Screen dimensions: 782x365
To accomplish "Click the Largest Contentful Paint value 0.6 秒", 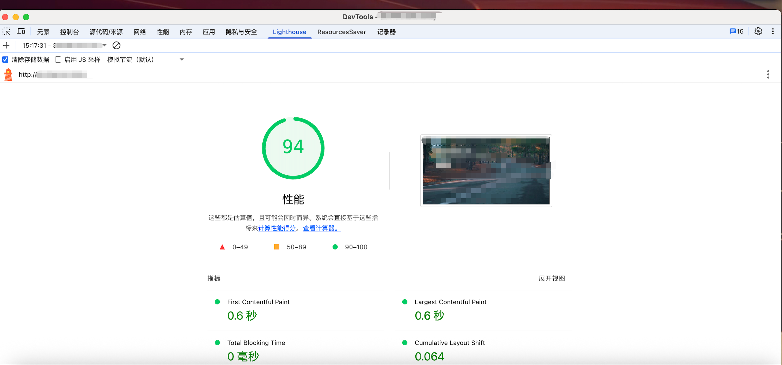I will [430, 315].
